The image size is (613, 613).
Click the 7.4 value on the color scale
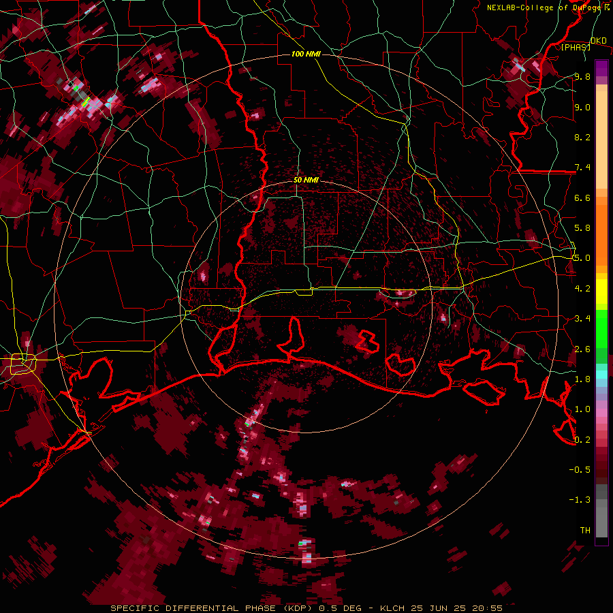click(x=582, y=168)
